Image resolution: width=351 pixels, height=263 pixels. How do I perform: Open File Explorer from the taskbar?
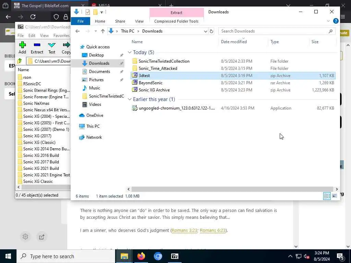pyautogui.click(x=124, y=256)
